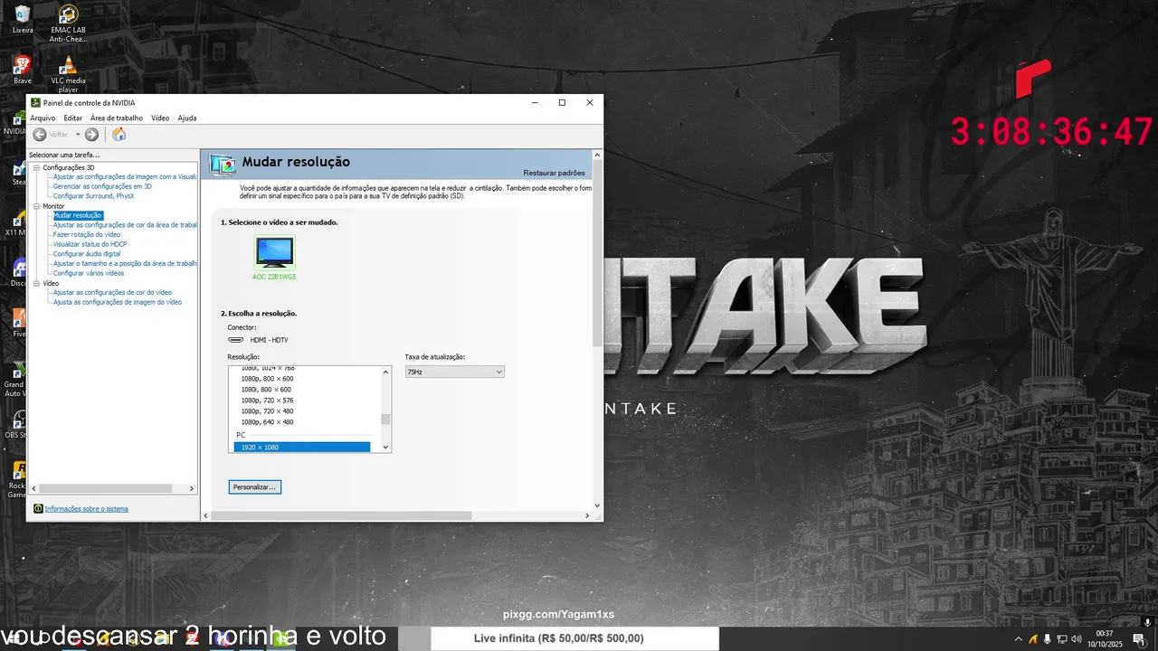Select Fazer rotação do vídeo
This screenshot has width=1158, height=651.
(x=87, y=234)
